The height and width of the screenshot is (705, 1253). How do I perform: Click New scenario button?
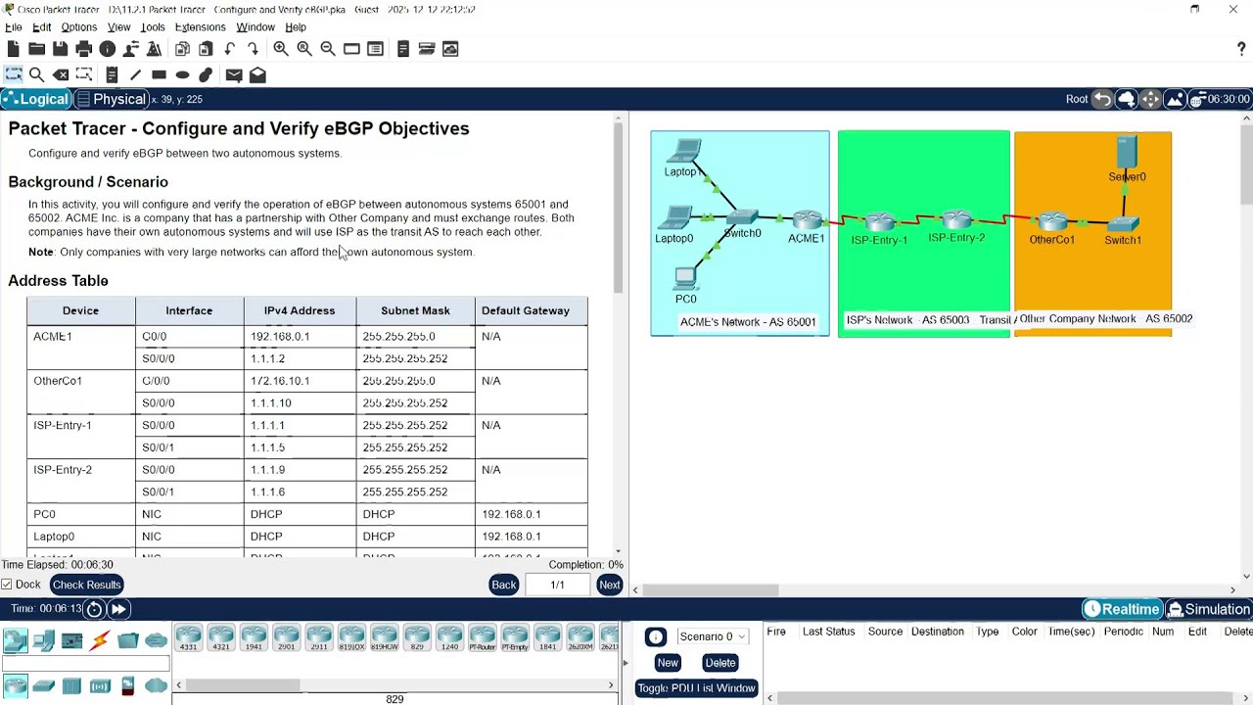tap(668, 663)
